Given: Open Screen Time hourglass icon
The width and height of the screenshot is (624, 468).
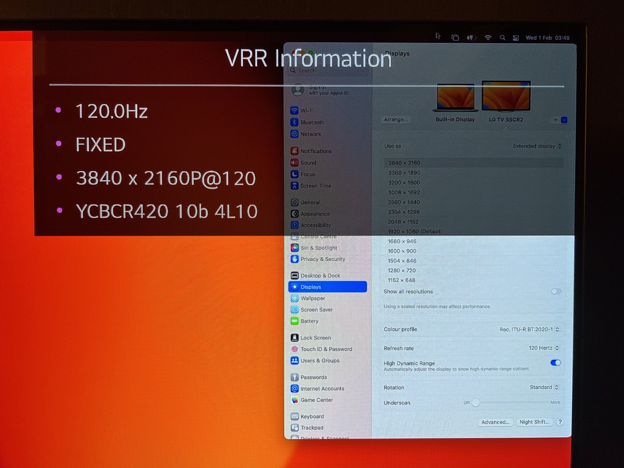Looking at the screenshot, I should 294,186.
